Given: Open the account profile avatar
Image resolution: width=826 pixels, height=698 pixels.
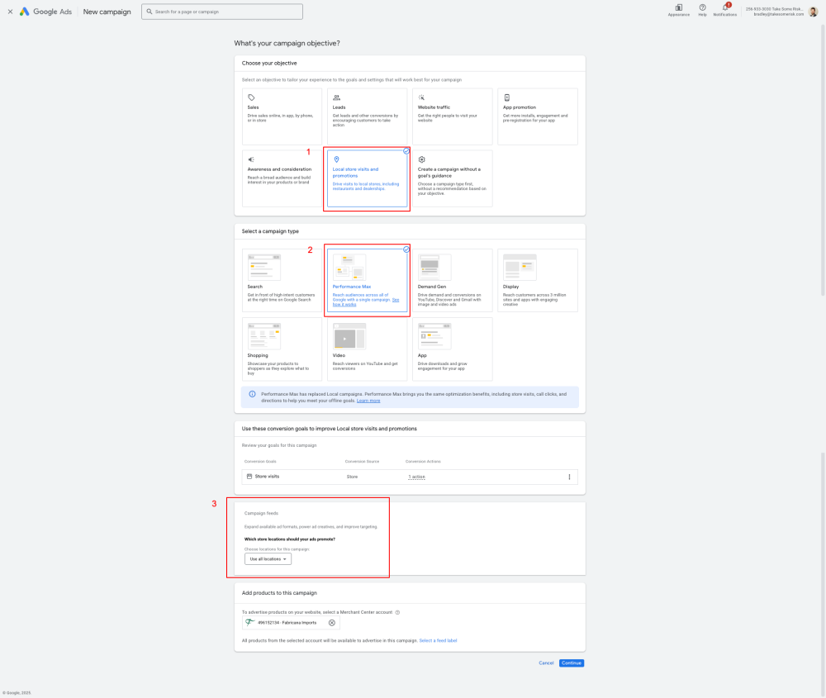Looking at the screenshot, I should (813, 11).
